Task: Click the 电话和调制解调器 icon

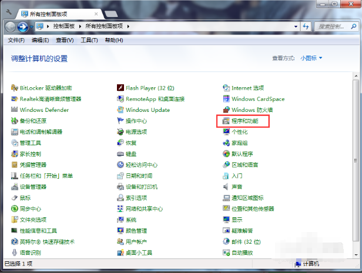Action: click(x=14, y=132)
